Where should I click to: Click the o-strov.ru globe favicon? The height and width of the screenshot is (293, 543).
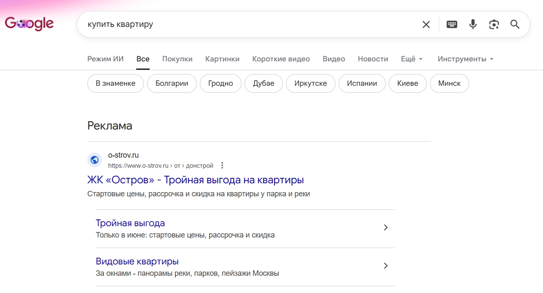coord(94,160)
